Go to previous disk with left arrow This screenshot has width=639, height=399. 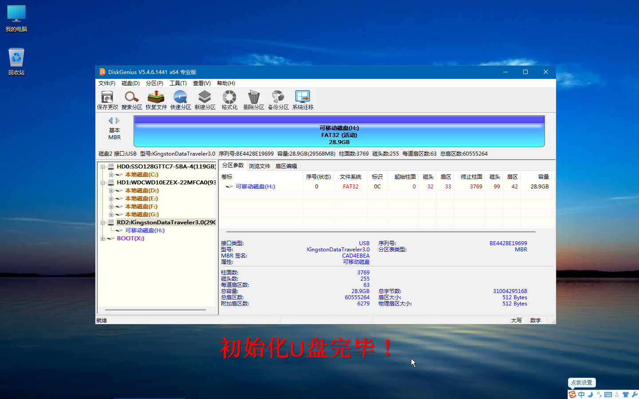pos(111,121)
